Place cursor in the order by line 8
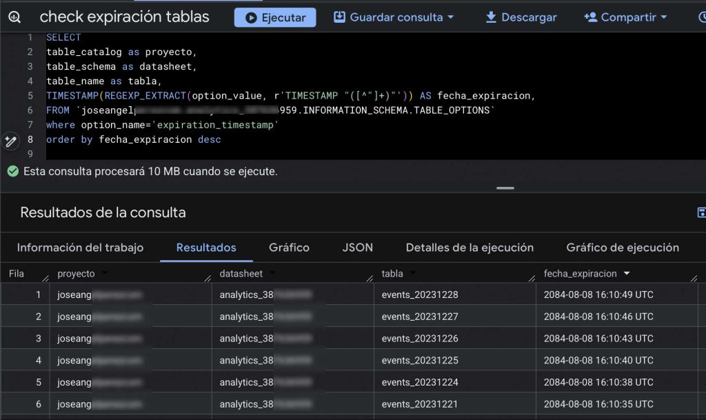The height and width of the screenshot is (420, 706). [133, 139]
